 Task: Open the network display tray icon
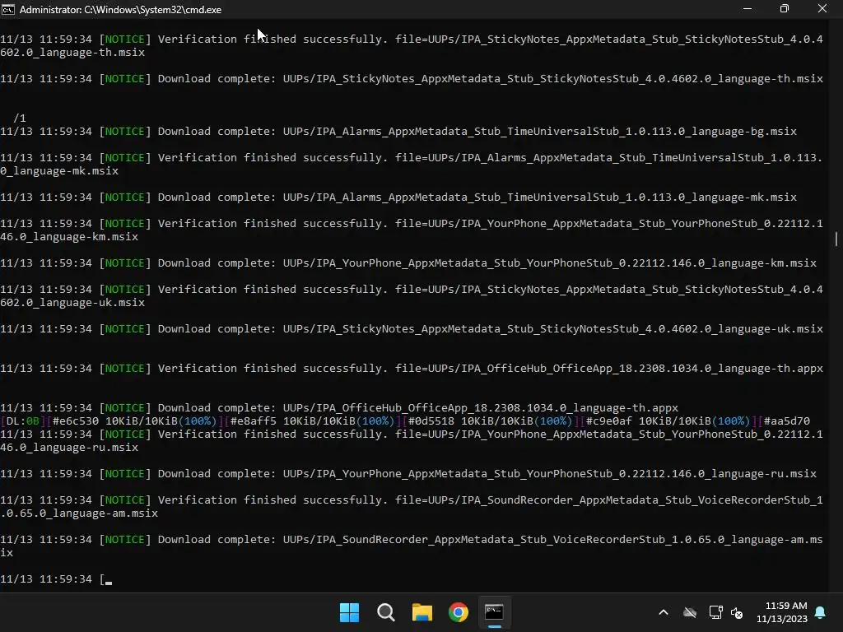click(x=715, y=612)
